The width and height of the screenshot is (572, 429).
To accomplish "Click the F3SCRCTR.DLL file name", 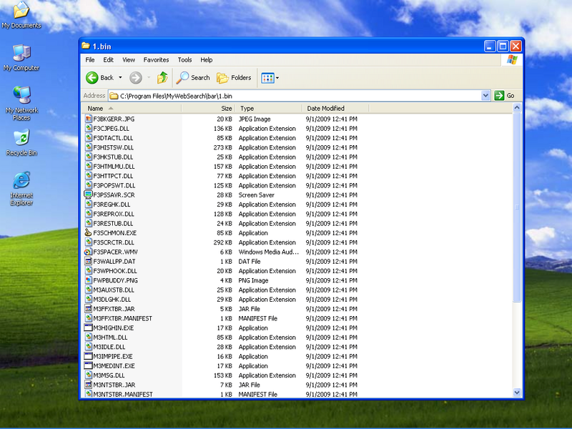I will (x=114, y=242).
